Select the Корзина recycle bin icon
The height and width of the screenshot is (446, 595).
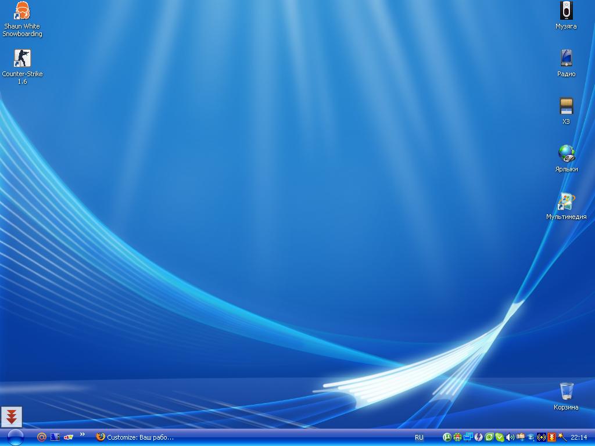point(566,391)
